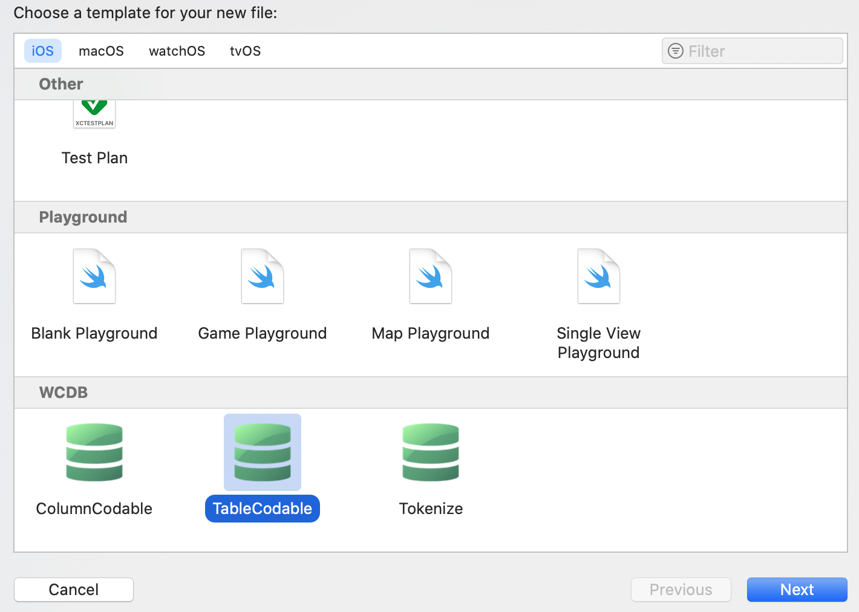Viewport: 859px width, 612px height.
Task: Click the ColumnCodable label
Action: [94, 509]
